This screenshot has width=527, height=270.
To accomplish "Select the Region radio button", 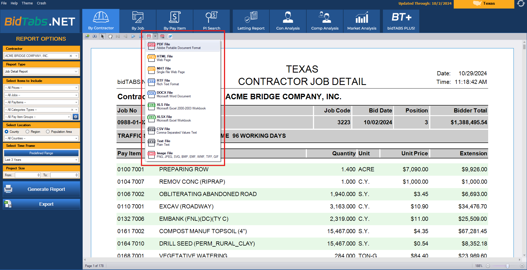I will 27,132.
